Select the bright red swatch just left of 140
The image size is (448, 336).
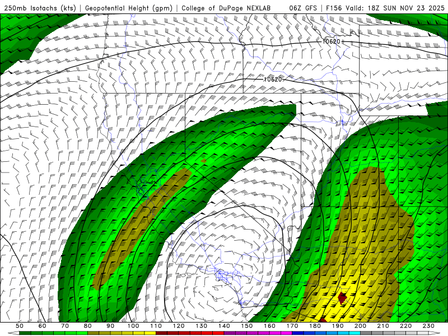coord(218,333)
